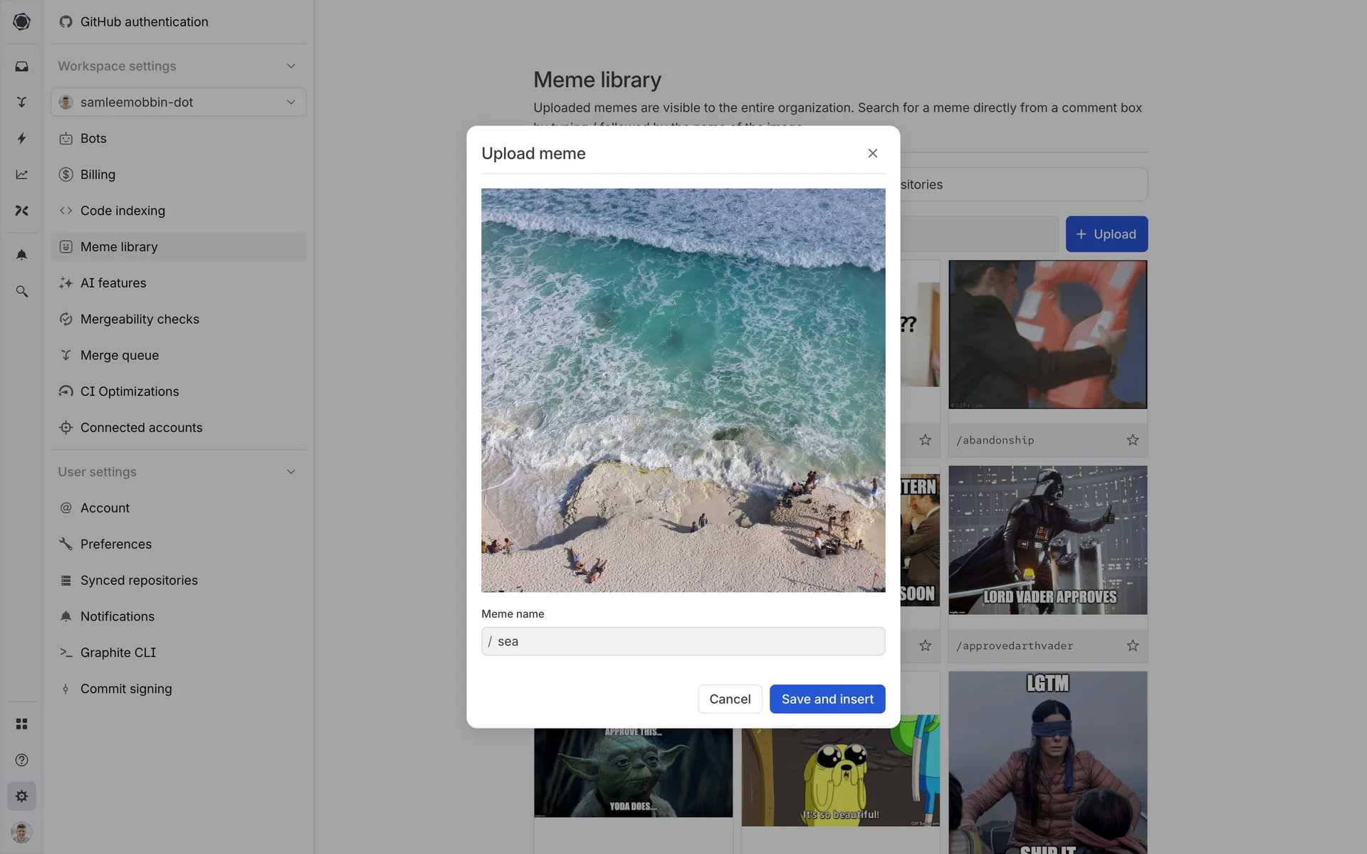Click the notifications bell icon in rail

pos(21,255)
